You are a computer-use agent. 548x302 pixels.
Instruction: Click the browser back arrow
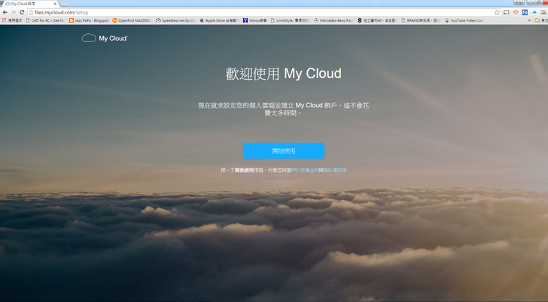point(5,13)
